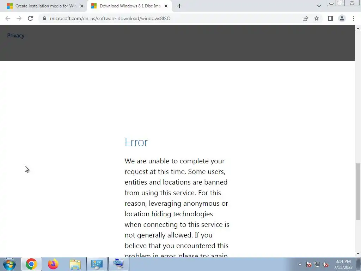Click text 'We are unable to complete your'
361x271 pixels.
pyautogui.click(x=175, y=161)
